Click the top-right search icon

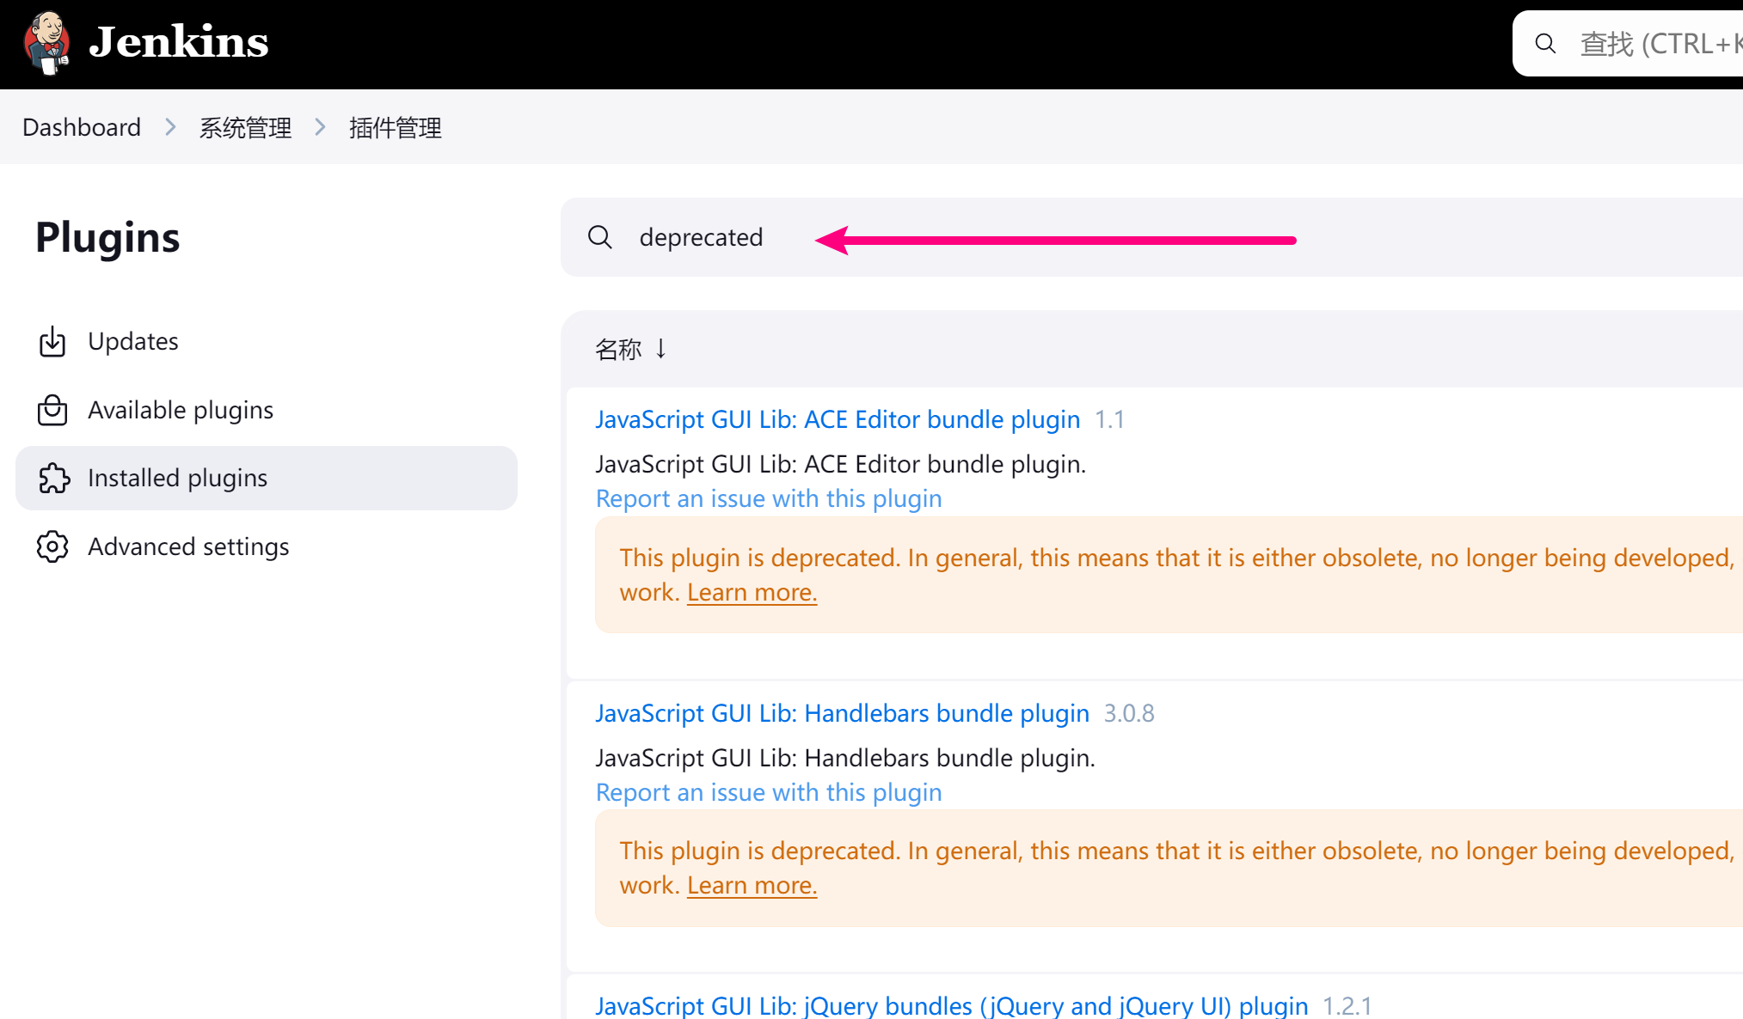[x=1548, y=44]
